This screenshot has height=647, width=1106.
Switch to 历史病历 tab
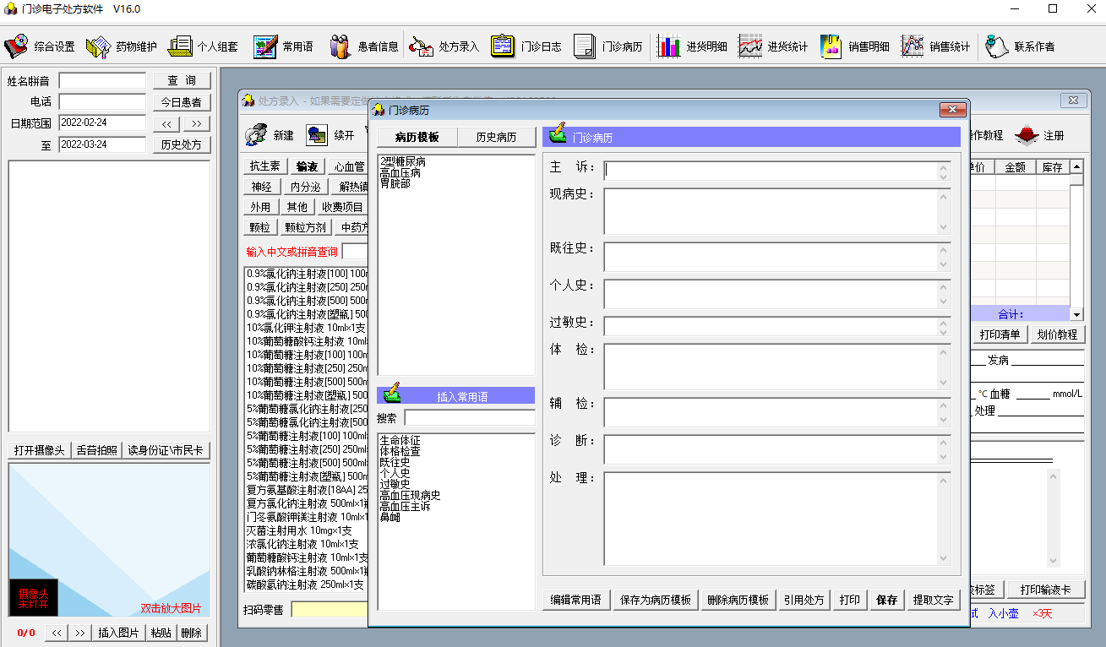[496, 138]
